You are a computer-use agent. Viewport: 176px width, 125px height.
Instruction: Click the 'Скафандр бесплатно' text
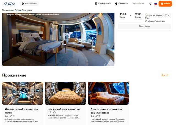155,21
